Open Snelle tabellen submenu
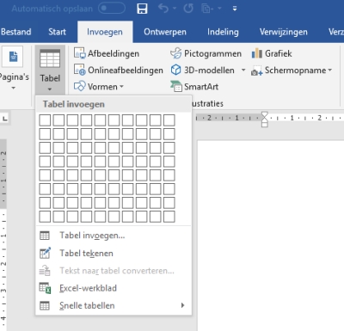The height and width of the screenshot is (331, 344). pyautogui.click(x=114, y=305)
